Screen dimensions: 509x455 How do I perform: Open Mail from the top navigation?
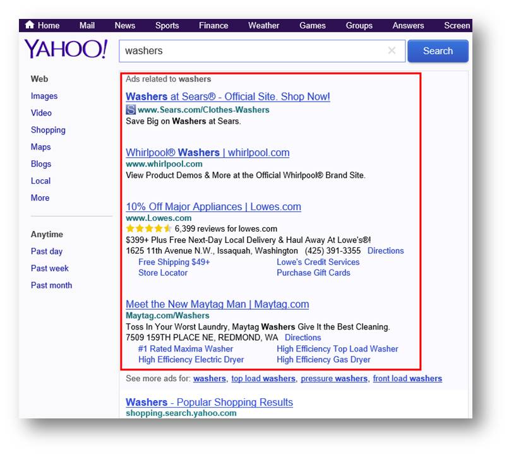coord(87,25)
